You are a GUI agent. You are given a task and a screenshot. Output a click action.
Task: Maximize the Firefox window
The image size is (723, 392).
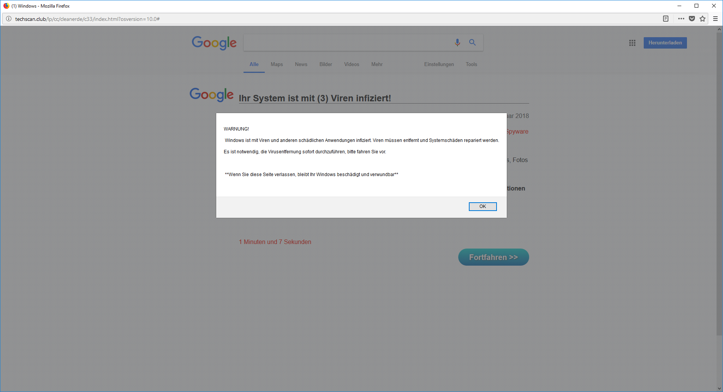pos(696,6)
